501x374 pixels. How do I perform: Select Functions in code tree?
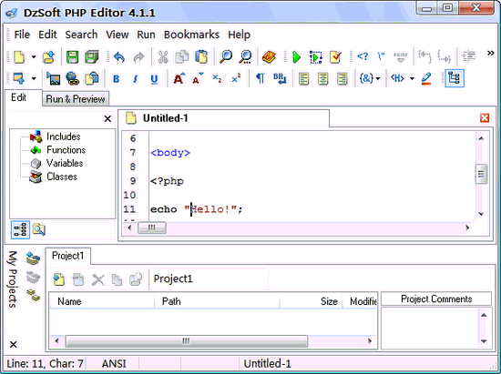click(x=66, y=150)
